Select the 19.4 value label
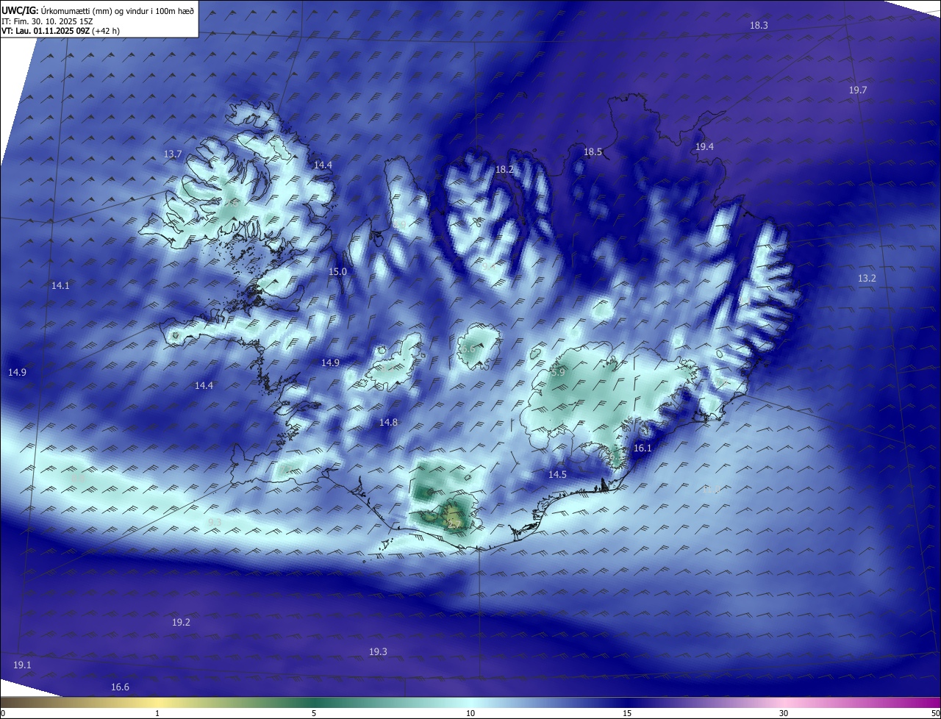Image resolution: width=941 pixels, height=719 pixels. click(x=704, y=147)
